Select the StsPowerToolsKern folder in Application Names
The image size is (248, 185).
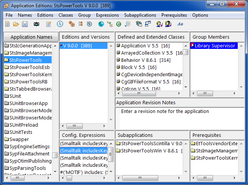click(x=30, y=75)
